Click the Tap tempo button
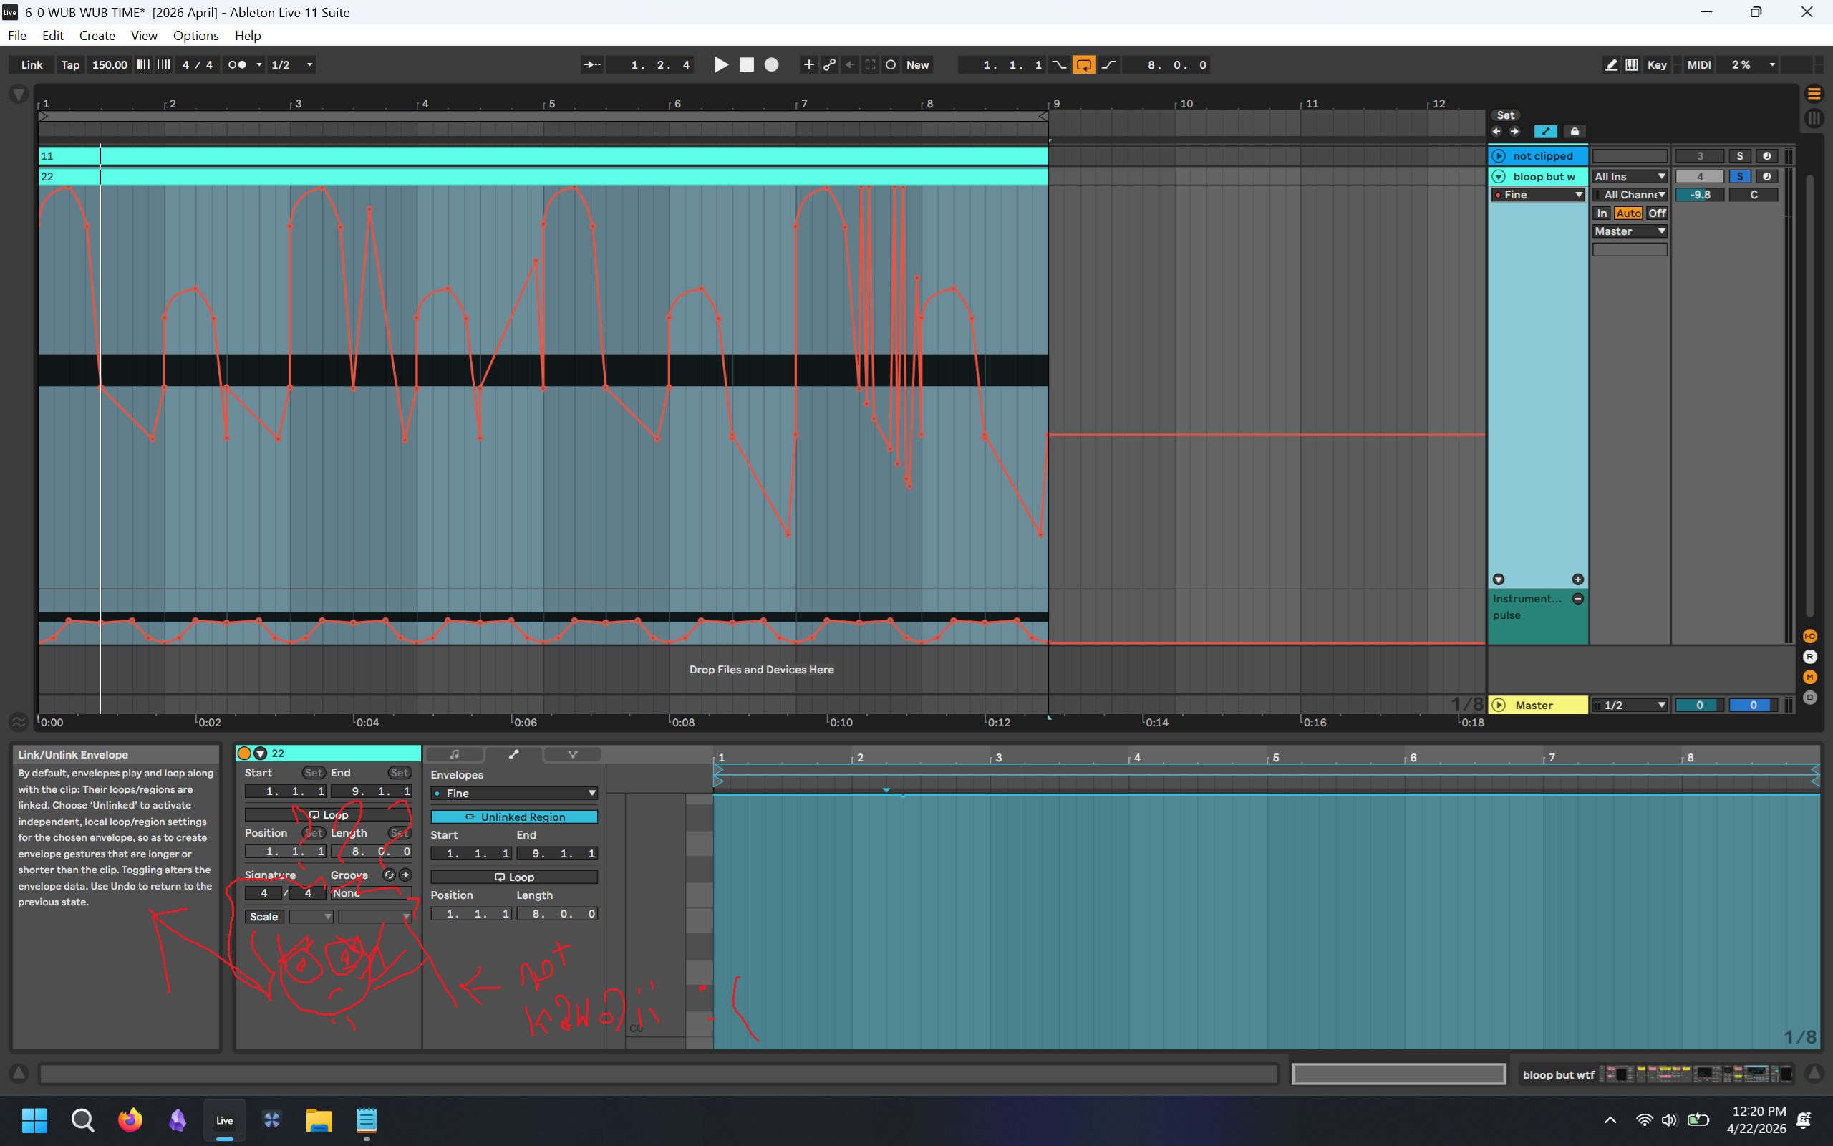The width and height of the screenshot is (1833, 1146). coord(69,65)
